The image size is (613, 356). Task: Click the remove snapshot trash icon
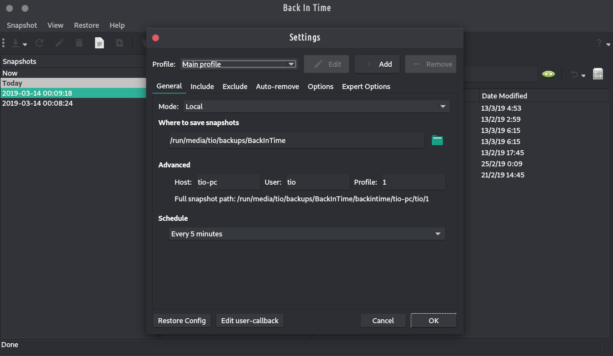[x=79, y=43]
